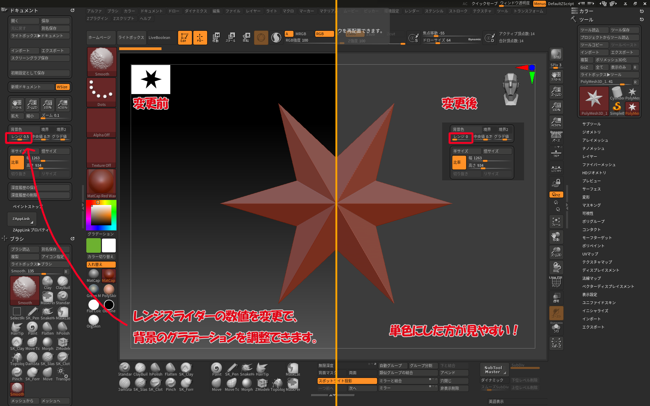
Task: Open the Texture Off selector
Action: coord(102,153)
